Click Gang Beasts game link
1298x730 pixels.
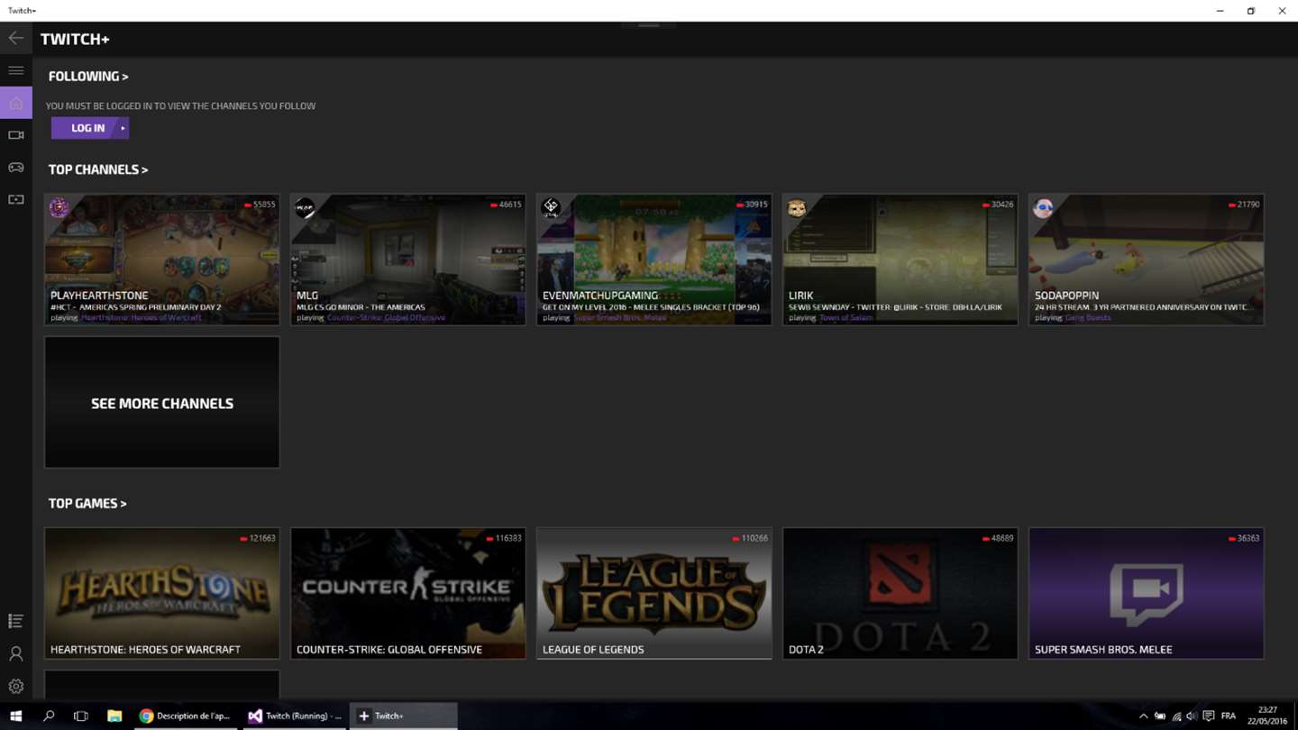pyautogui.click(x=1088, y=317)
